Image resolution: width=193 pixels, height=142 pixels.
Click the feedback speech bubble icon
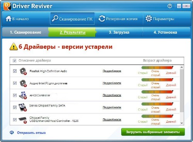click(x=12, y=132)
